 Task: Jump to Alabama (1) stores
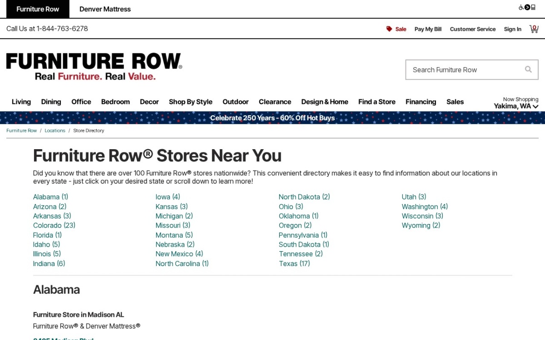tap(50, 197)
